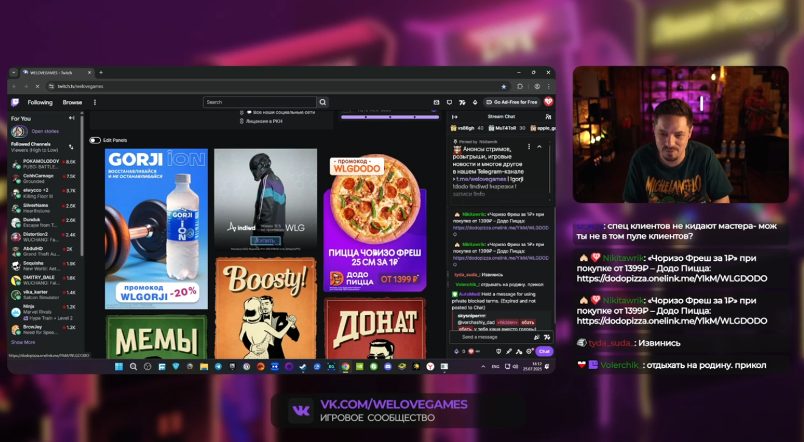
Task: Open Twitch whispers speech-bubble icon
Action: click(x=449, y=102)
